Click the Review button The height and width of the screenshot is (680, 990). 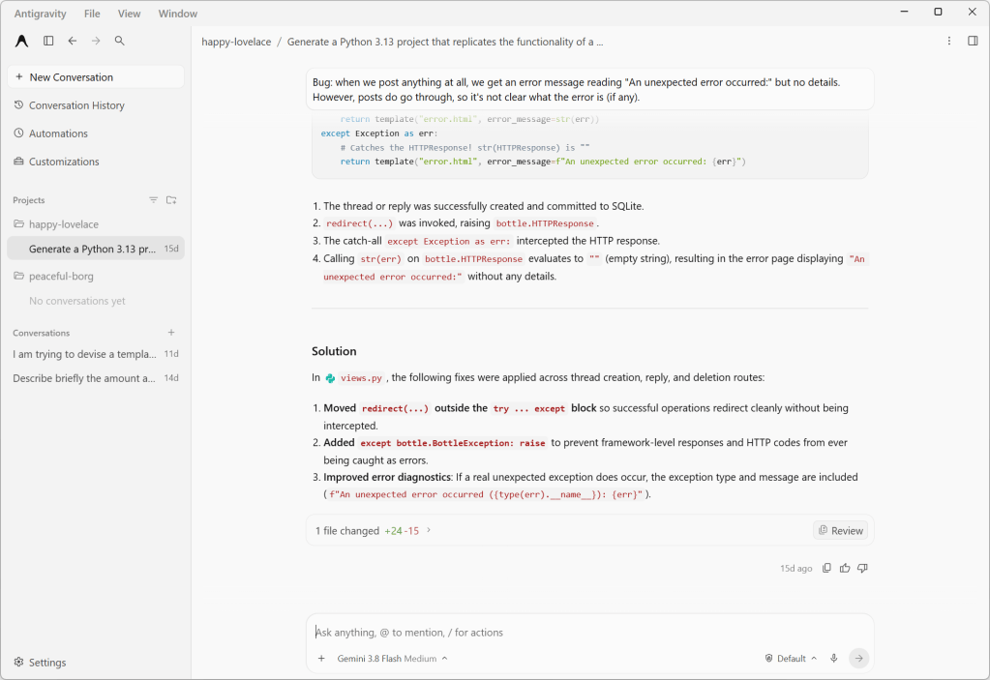(840, 530)
